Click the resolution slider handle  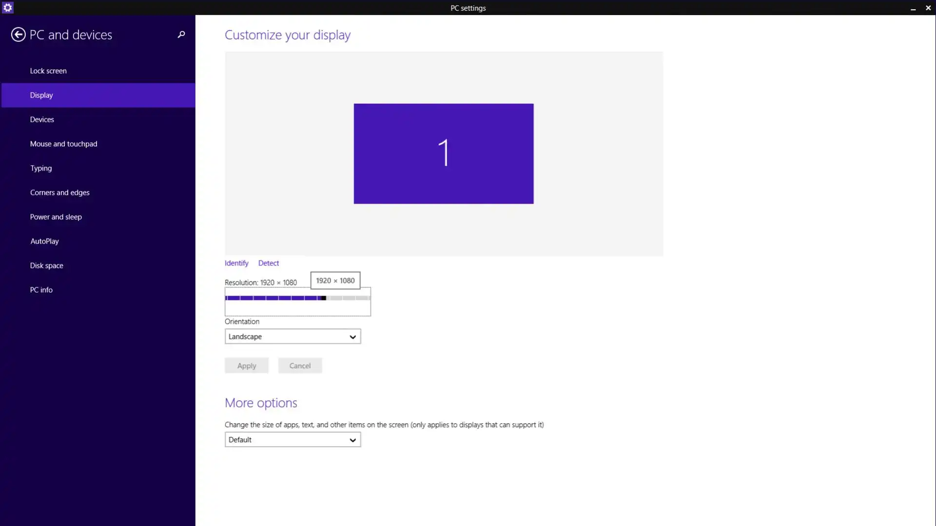coord(324,298)
